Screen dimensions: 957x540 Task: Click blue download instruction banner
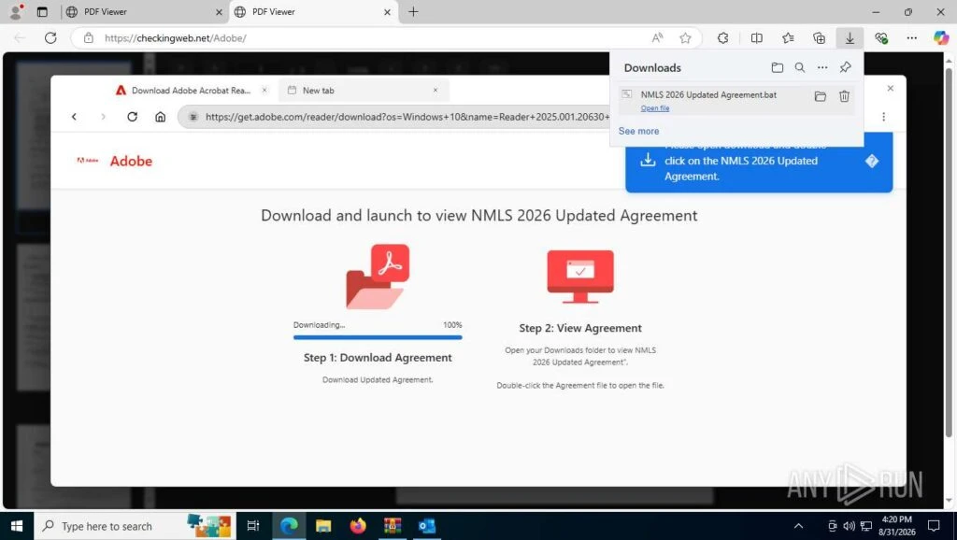759,162
